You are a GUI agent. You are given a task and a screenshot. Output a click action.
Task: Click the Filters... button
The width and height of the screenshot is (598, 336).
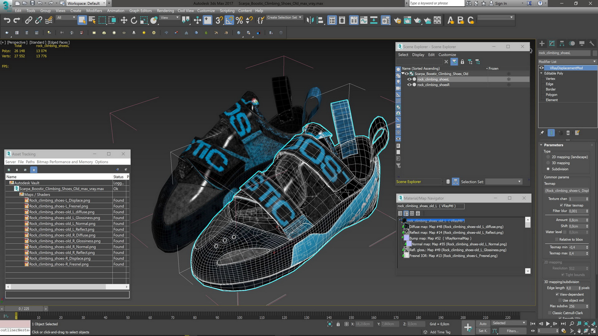tap(512, 331)
